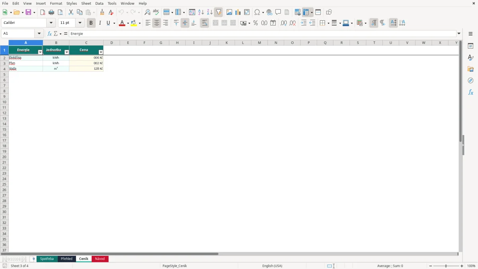Click the Export as PDF icon
The width and height of the screenshot is (478, 269).
(43, 12)
